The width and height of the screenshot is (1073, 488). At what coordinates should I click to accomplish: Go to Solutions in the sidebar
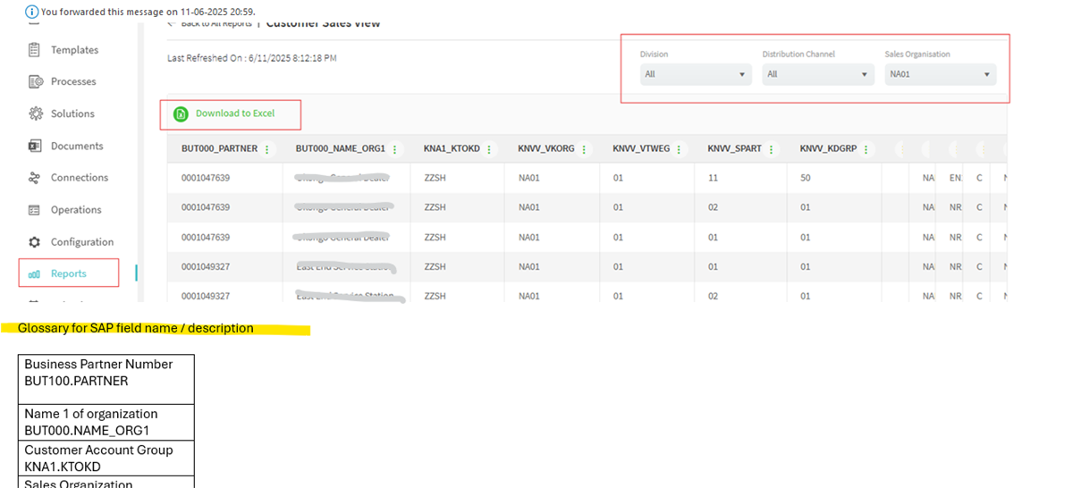click(x=72, y=114)
